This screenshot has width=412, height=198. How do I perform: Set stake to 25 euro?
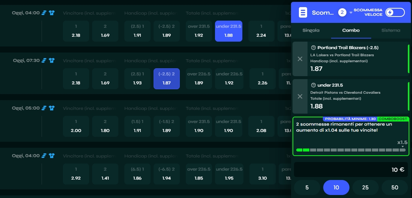tap(366, 187)
